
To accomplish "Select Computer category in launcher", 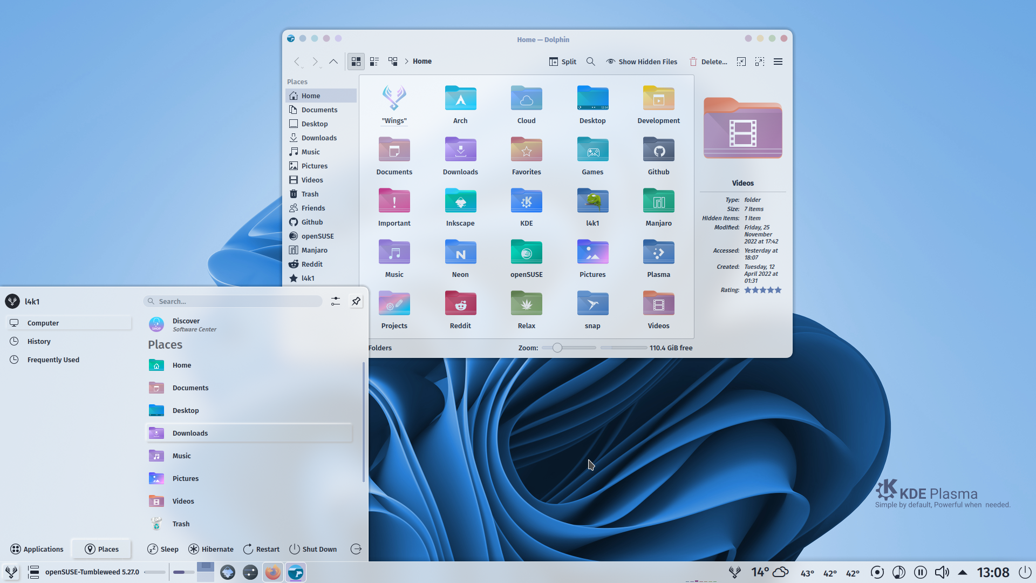I will 69,323.
